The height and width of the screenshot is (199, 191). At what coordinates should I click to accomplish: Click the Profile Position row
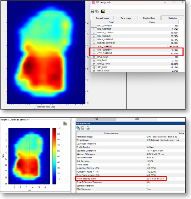[x=131, y=147]
